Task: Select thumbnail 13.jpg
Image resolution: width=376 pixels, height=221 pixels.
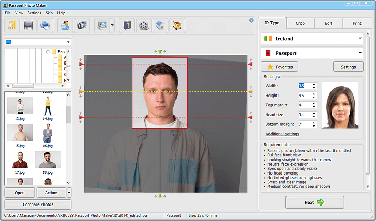Action: 20,108
